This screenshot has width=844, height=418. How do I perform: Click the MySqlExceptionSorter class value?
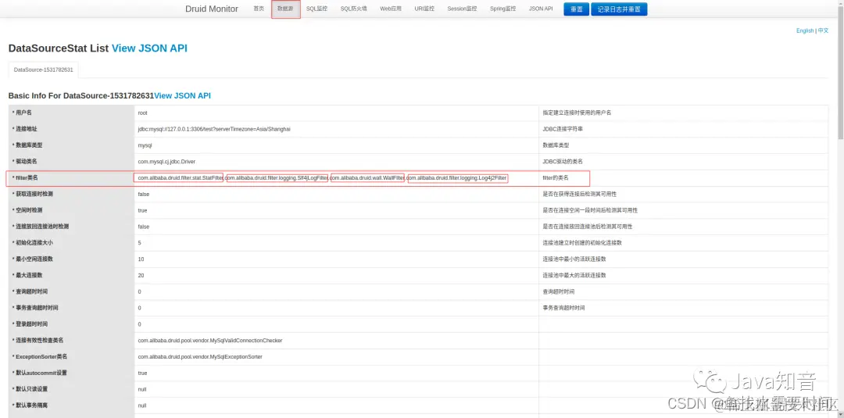click(200, 357)
